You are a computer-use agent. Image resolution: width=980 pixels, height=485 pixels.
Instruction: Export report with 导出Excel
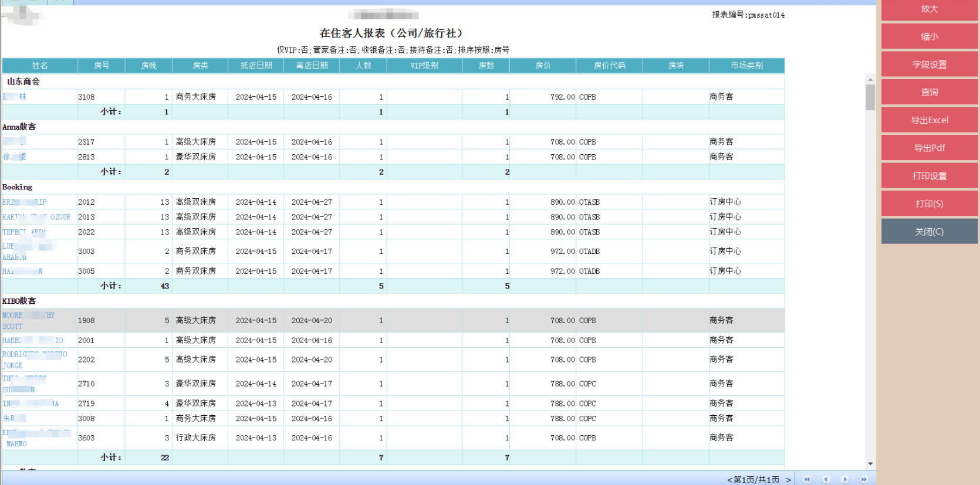coord(929,120)
